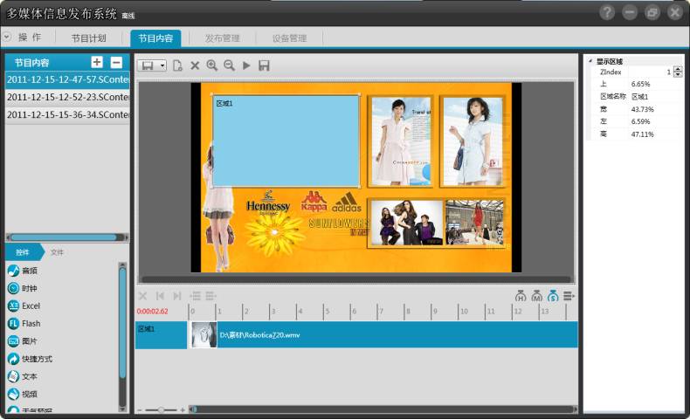The width and height of the screenshot is (690, 419).
Task: Switch timeline scale to minutes (M)
Action: coord(537,296)
